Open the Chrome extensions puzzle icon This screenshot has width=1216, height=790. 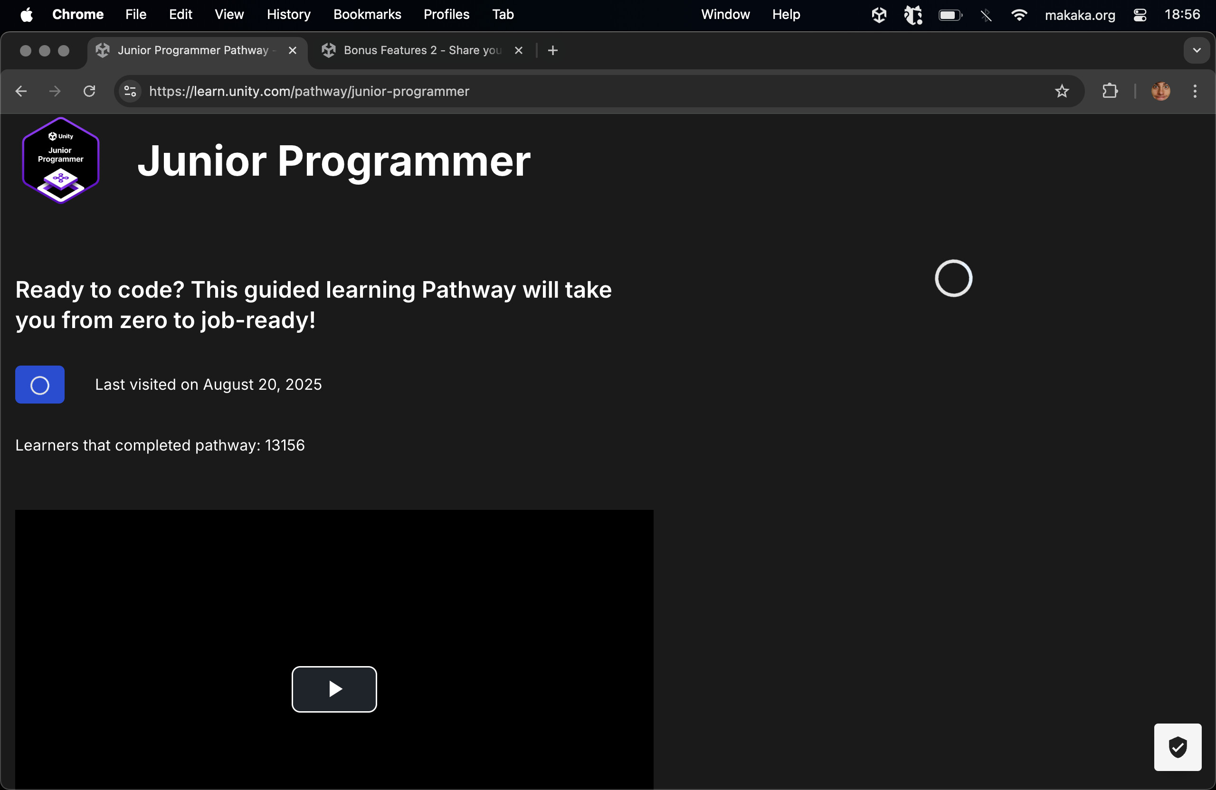pos(1109,92)
